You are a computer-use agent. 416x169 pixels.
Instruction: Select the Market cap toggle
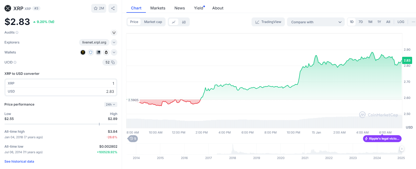point(153,22)
